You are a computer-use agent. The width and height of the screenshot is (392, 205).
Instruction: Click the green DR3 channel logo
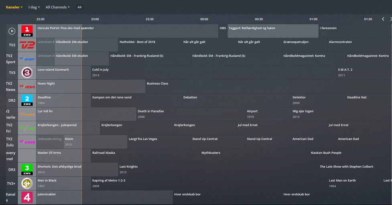(27, 169)
